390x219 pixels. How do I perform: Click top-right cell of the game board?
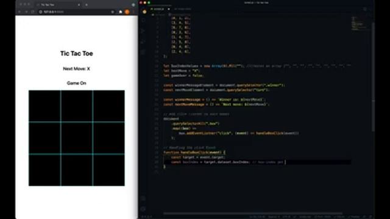coord(109,106)
